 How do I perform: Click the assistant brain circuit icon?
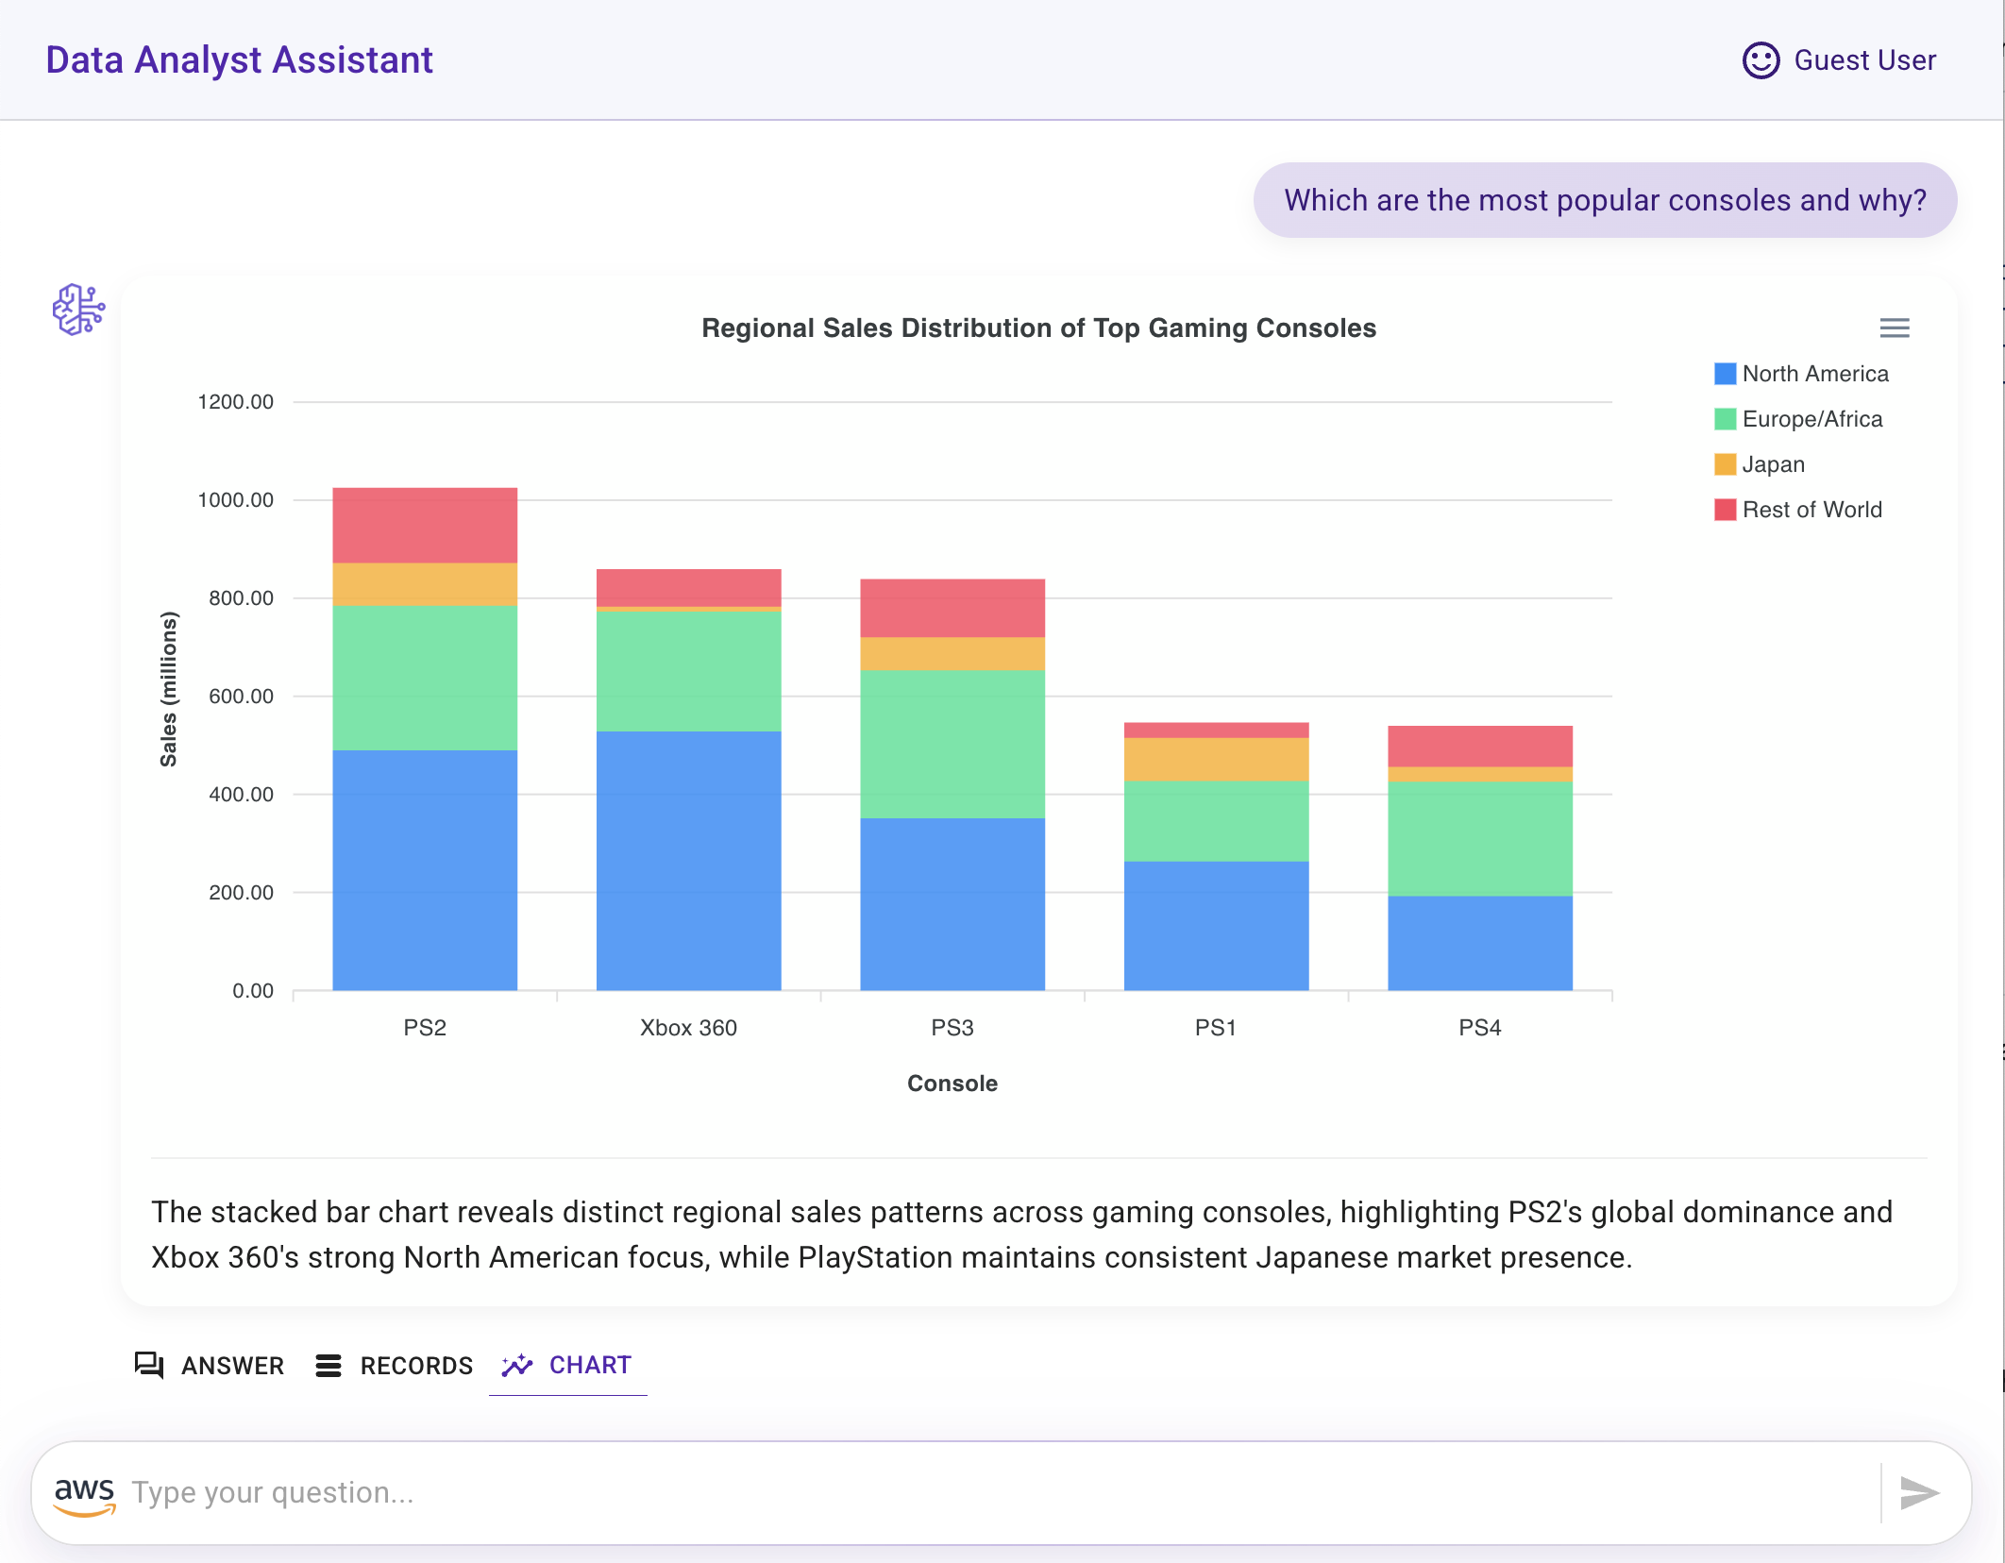point(78,310)
